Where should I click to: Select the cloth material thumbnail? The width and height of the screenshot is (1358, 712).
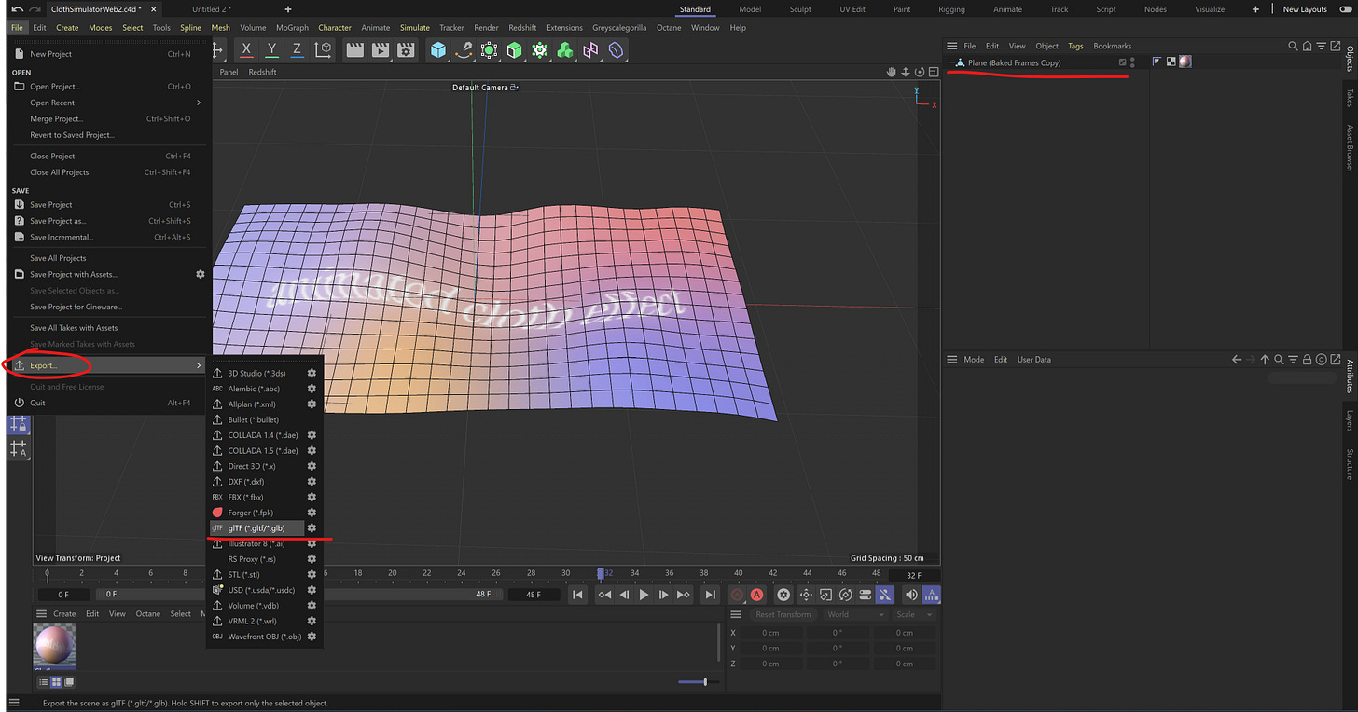[54, 645]
